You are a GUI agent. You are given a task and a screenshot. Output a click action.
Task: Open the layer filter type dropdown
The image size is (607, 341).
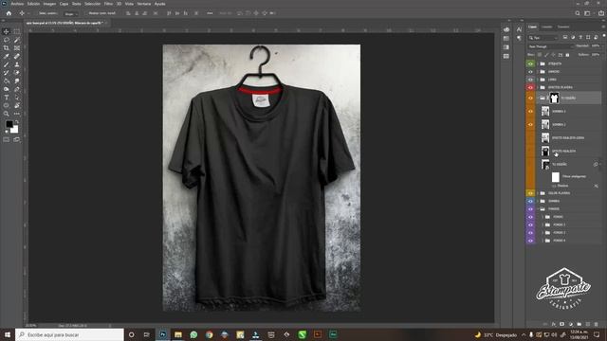point(543,38)
